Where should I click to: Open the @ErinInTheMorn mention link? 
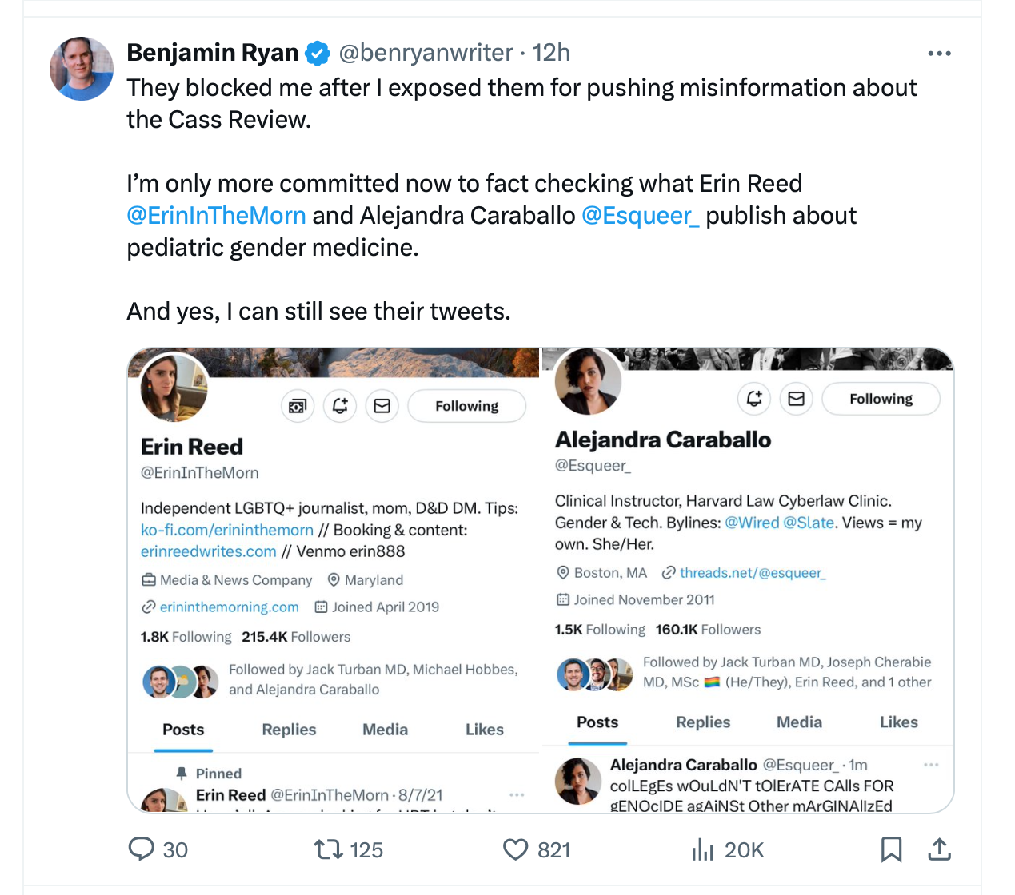216,216
